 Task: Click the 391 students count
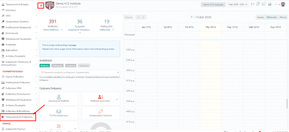[53, 22]
